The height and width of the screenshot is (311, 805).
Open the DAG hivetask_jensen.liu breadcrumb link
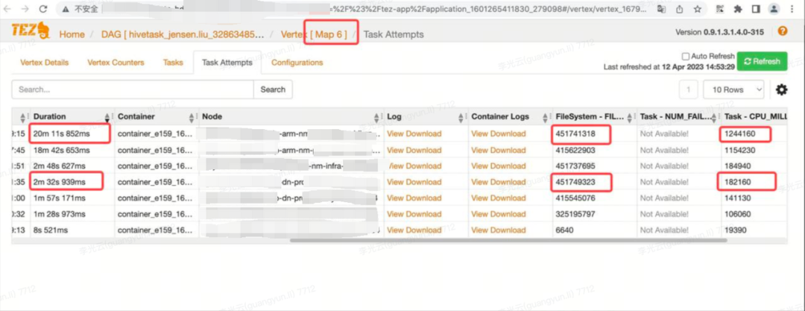point(183,34)
